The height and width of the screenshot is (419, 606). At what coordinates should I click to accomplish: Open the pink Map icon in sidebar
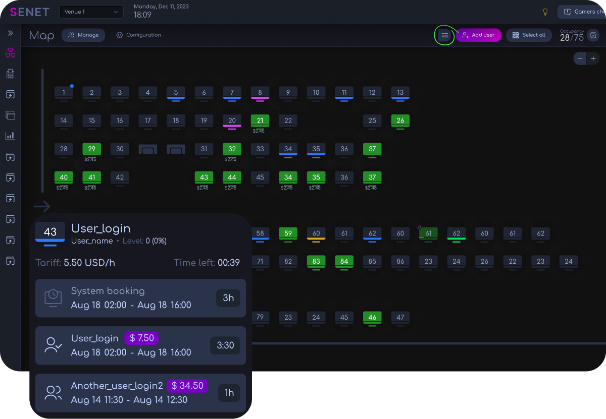click(10, 52)
